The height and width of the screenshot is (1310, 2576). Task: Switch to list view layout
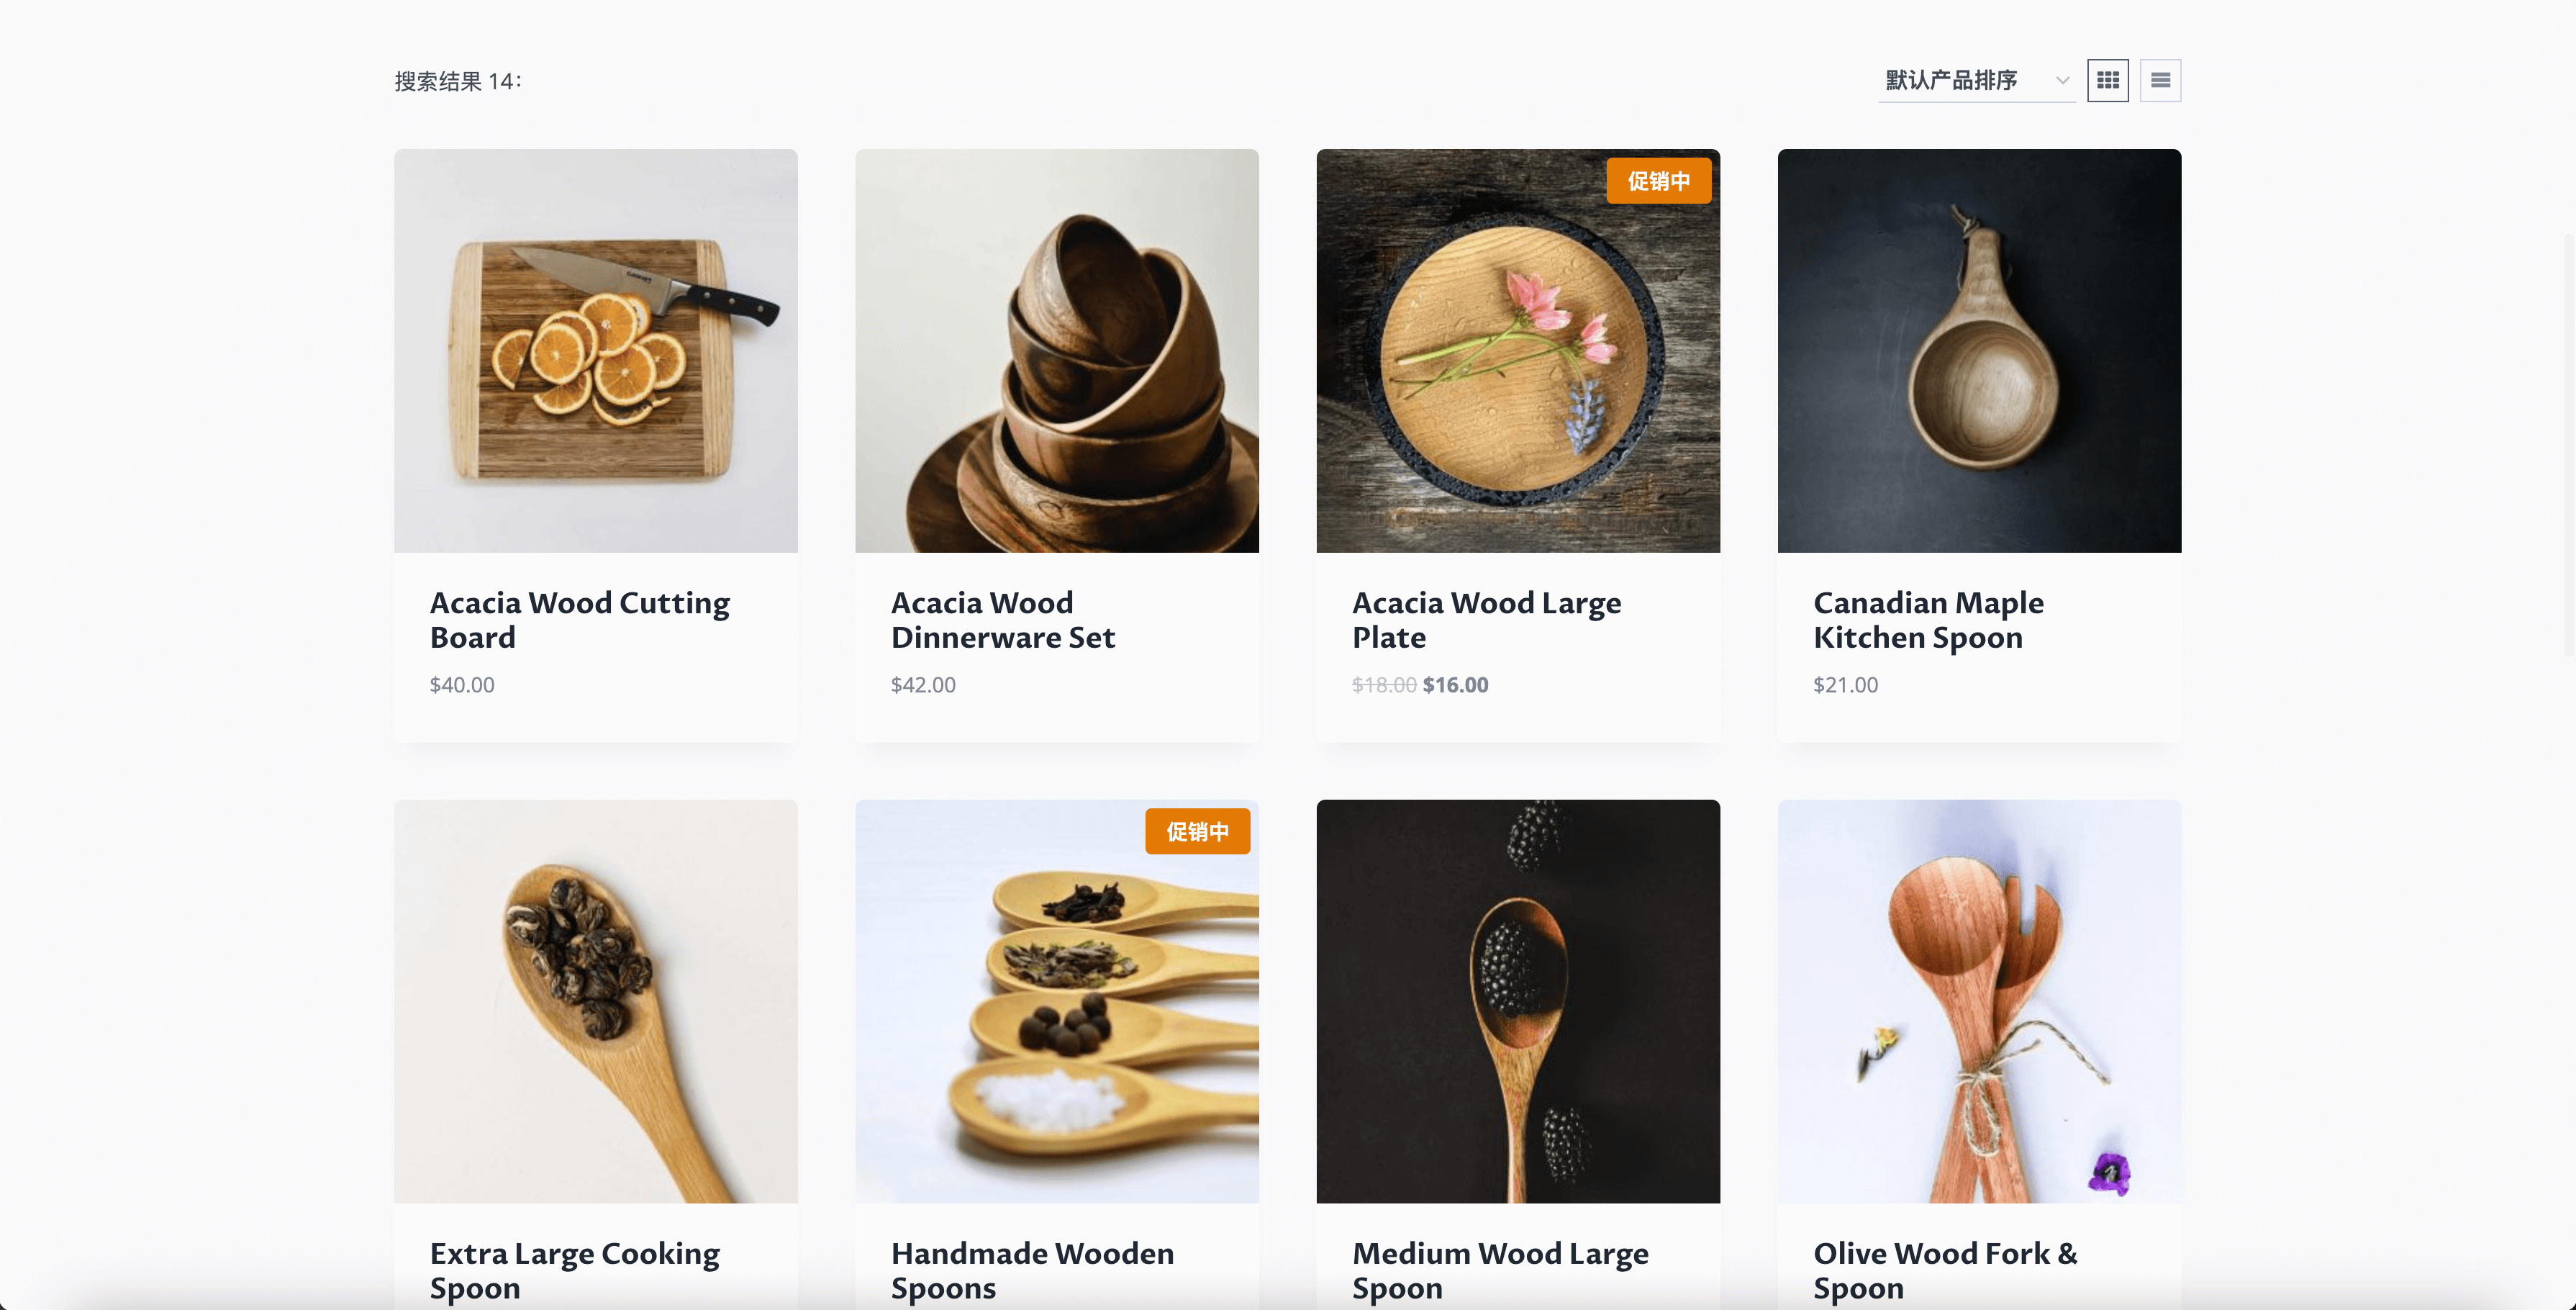click(x=2160, y=80)
